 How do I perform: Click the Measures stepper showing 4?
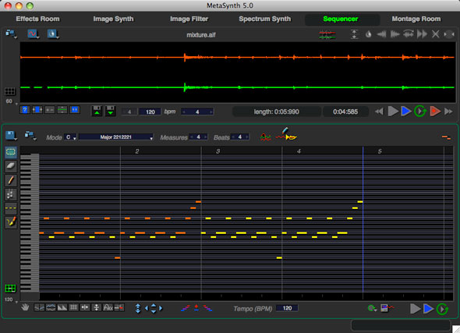click(198, 137)
